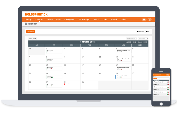Open the Kalender type dropdown button
The height and width of the screenshot is (117, 177).
tap(140, 31)
